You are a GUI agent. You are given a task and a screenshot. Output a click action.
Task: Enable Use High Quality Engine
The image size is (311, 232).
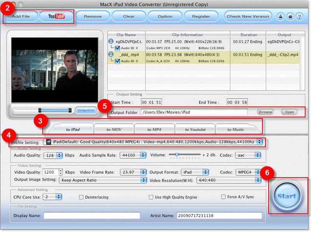151,197
